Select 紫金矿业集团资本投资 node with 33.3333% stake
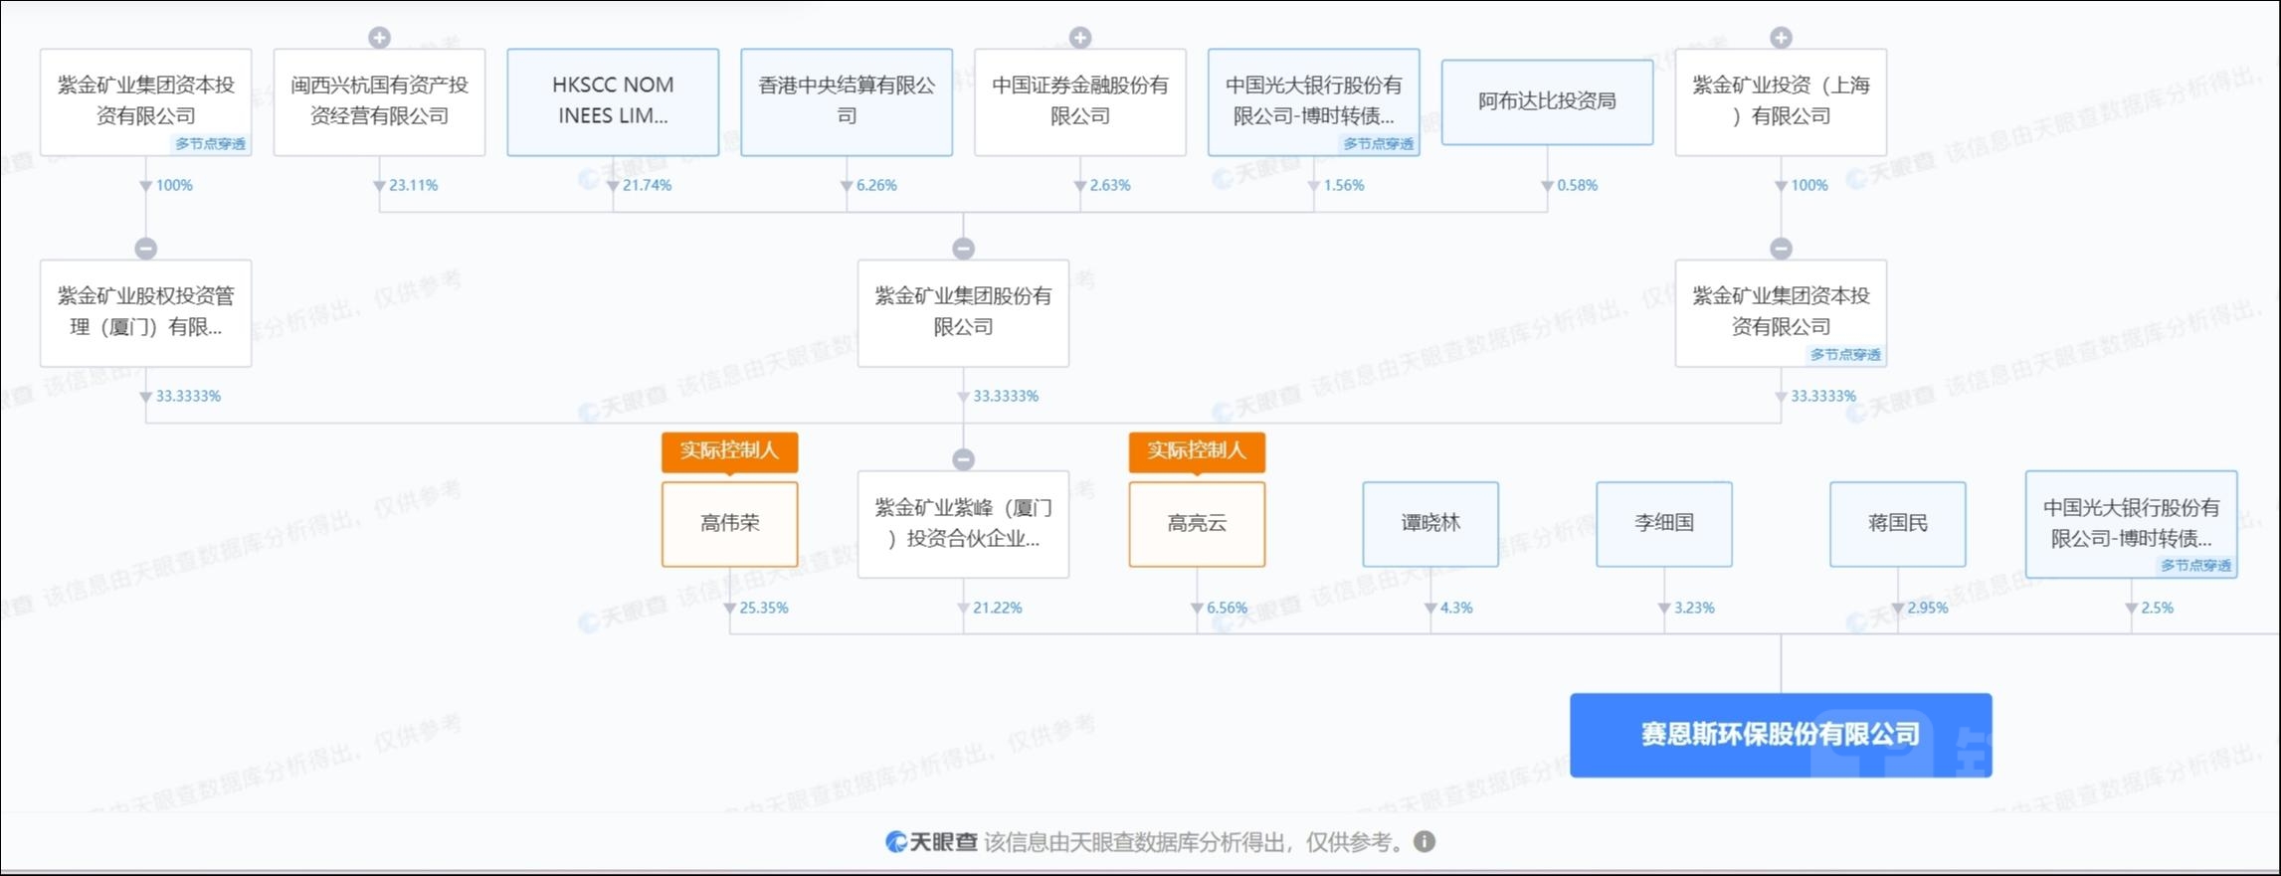2281x876 pixels. [1781, 312]
